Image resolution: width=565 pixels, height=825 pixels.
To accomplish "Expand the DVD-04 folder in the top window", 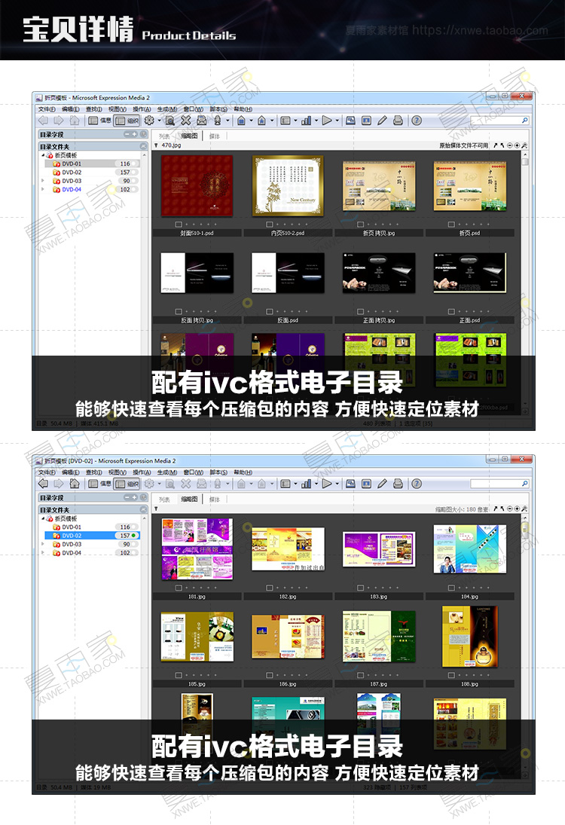I will pos(43,189).
